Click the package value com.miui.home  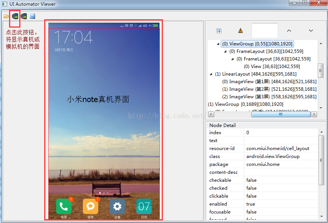[x=263, y=164]
